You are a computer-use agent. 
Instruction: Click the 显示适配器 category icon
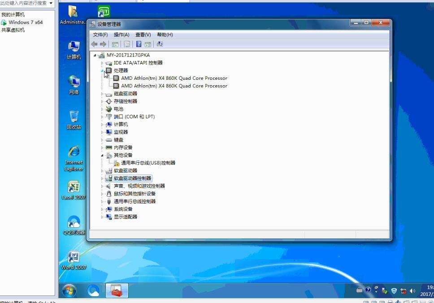109,217
